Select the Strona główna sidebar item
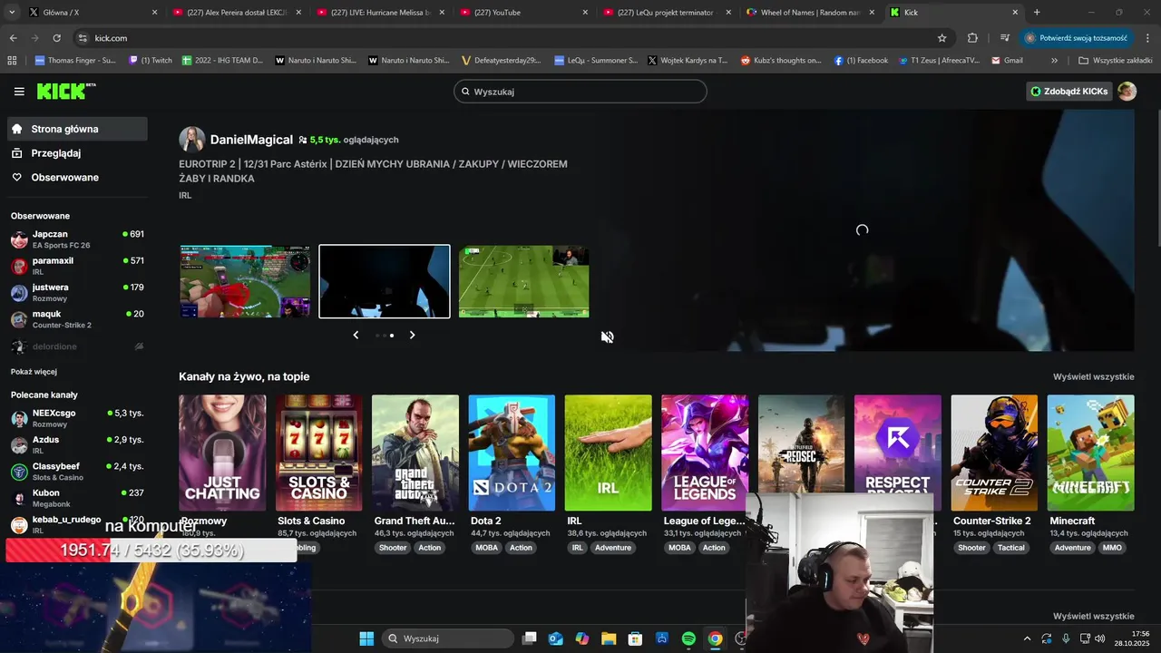This screenshot has height=653, width=1161. click(77, 129)
